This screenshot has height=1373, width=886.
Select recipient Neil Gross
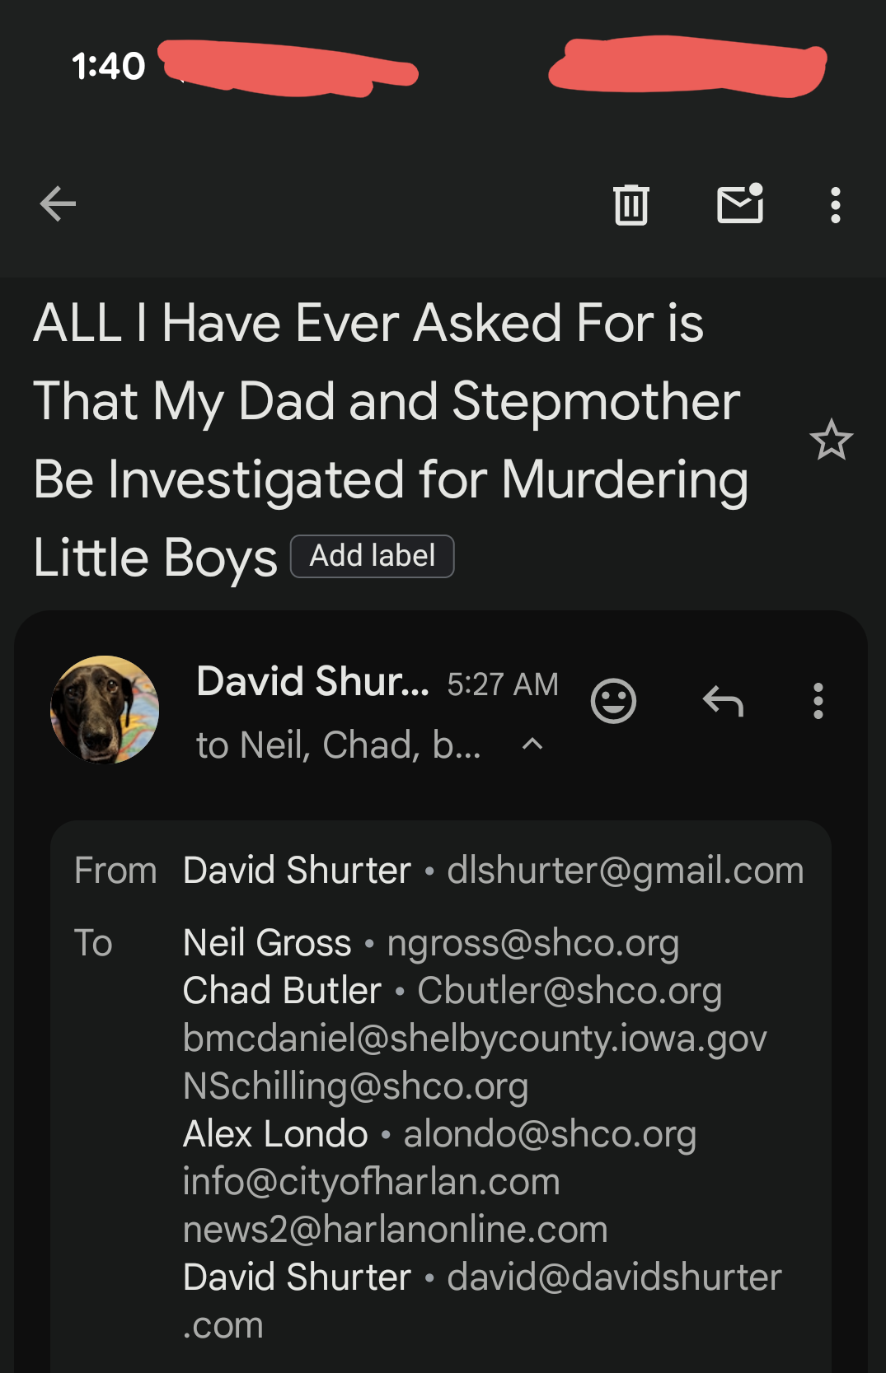[267, 943]
